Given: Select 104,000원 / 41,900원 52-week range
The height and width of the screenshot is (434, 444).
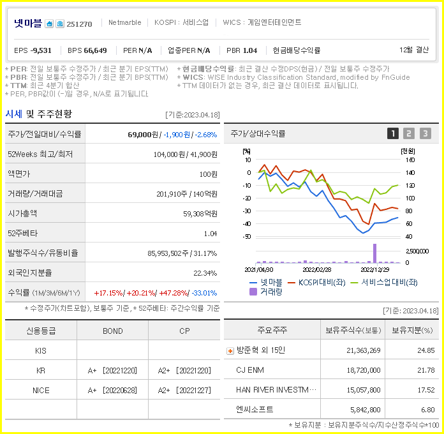Looking at the screenshot, I should pos(186,154).
